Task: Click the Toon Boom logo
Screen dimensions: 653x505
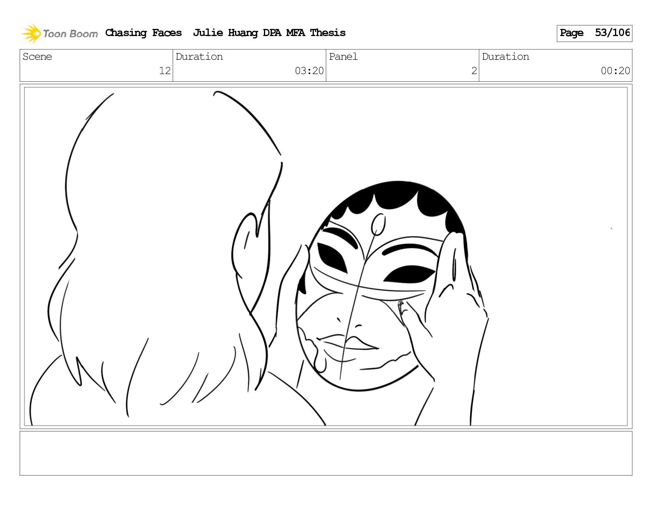Action: [x=59, y=33]
